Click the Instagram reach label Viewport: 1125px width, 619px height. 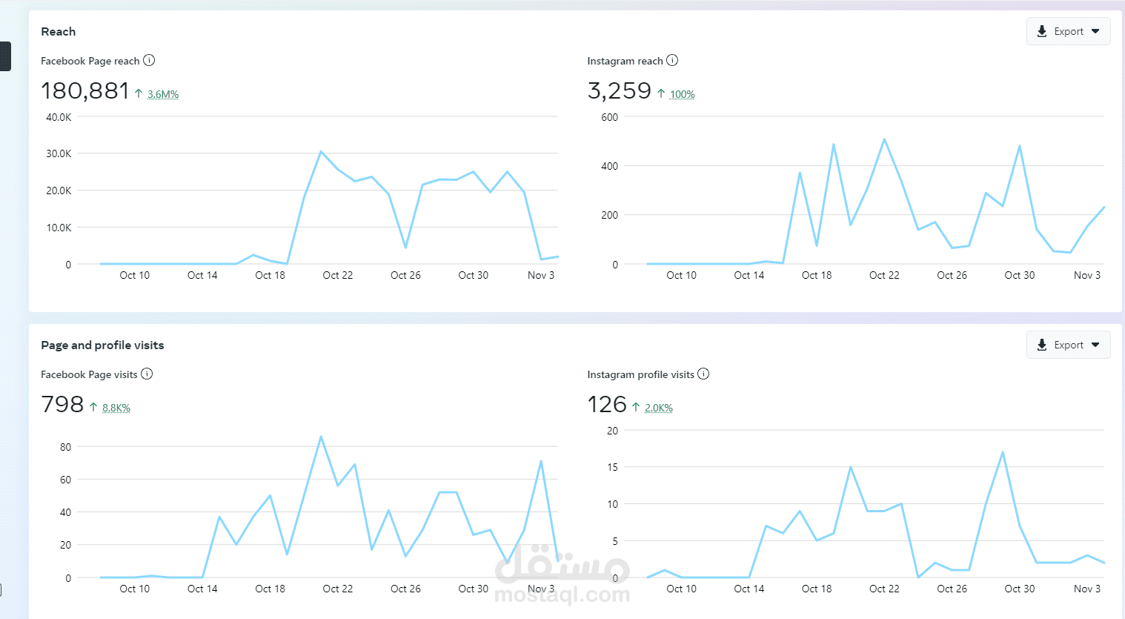click(625, 61)
